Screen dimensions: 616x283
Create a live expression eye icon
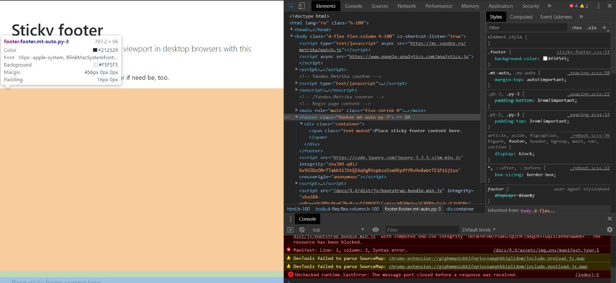point(375,230)
